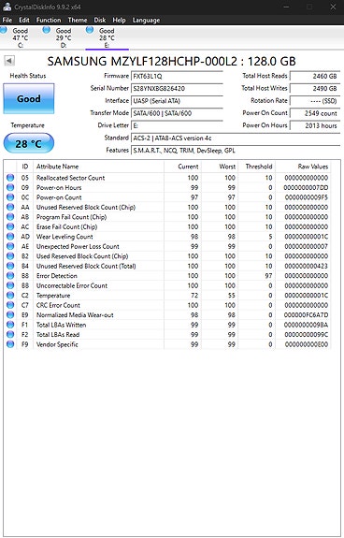Click status orb of Unused Reserved Block Count (Total)
The width and height of the screenshot is (344, 538).
10,266
